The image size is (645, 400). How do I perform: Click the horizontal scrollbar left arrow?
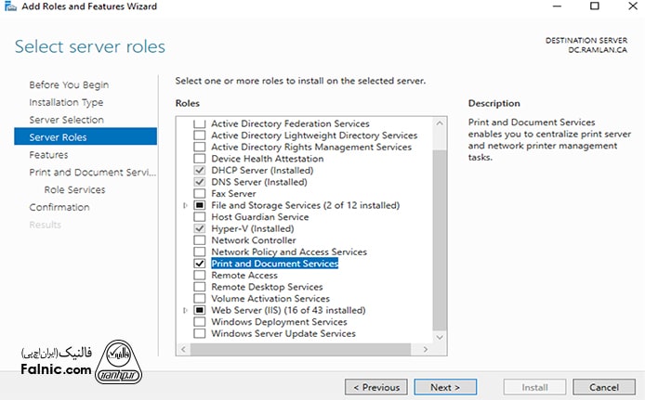click(181, 351)
